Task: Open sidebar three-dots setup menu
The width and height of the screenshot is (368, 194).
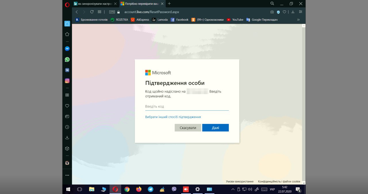Action: tap(67, 175)
